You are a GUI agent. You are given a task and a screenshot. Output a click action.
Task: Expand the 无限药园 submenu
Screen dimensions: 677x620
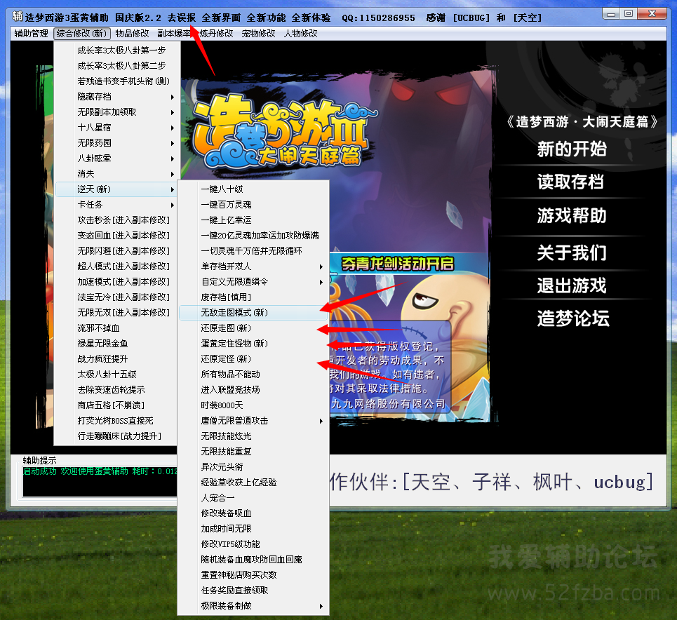point(116,143)
